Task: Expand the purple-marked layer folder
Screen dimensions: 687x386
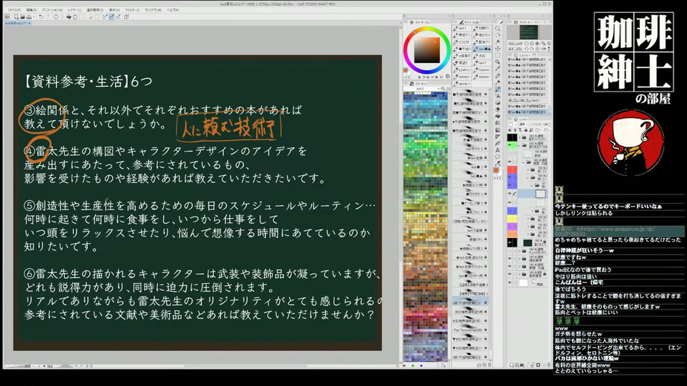Action: (x=528, y=227)
